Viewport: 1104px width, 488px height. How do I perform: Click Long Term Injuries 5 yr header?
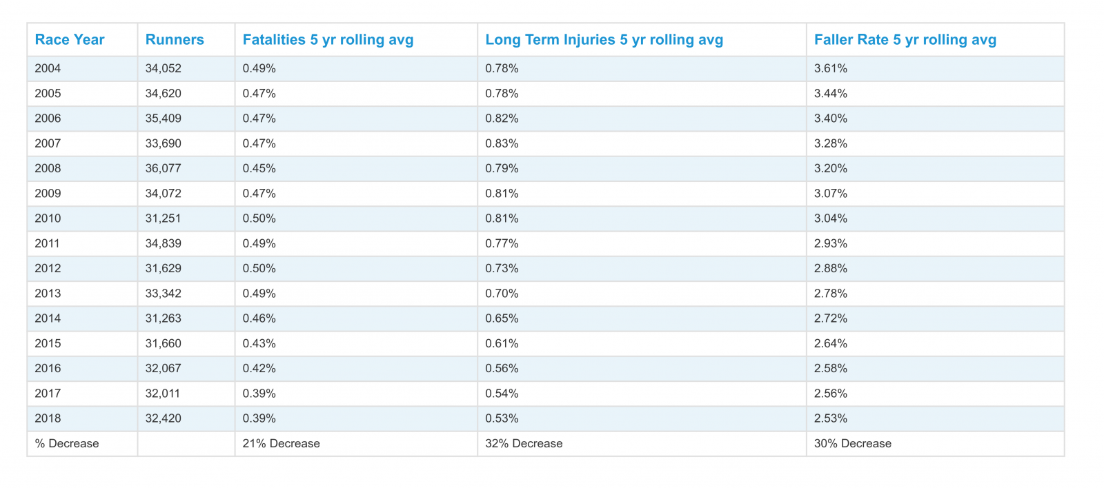pos(604,40)
